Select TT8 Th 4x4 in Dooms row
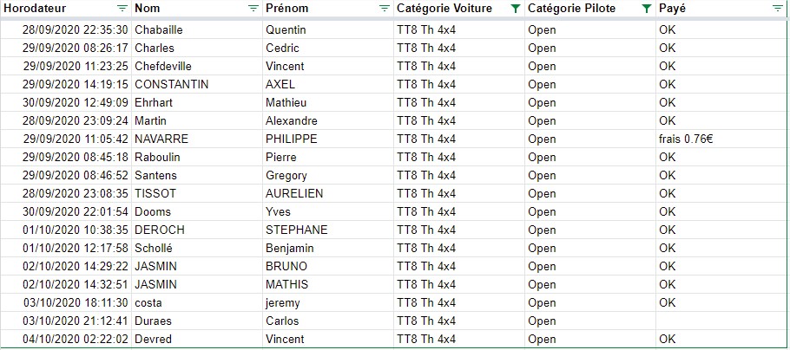790x350 pixels. [x=459, y=211]
